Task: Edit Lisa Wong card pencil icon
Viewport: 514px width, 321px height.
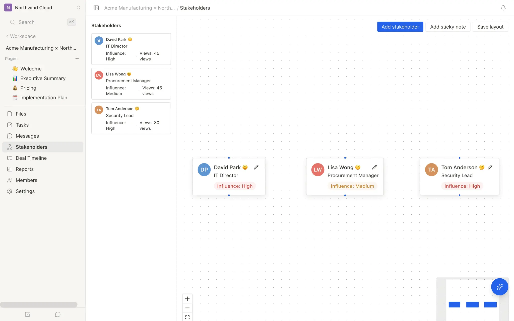Action: pyautogui.click(x=374, y=167)
